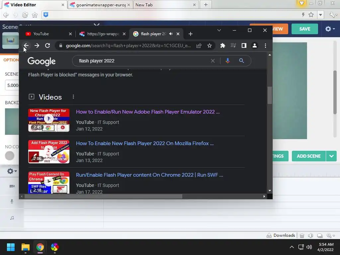This screenshot has height=255, width=340.
Task: Bookmark the Google search page
Action: coord(210,45)
